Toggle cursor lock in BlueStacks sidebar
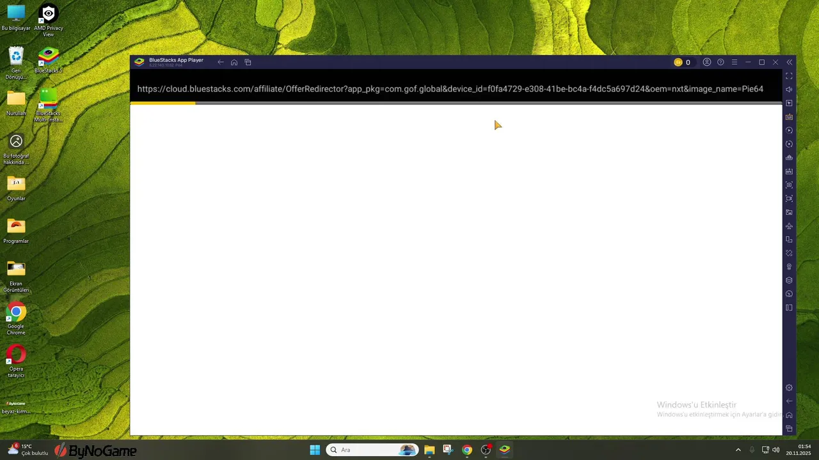This screenshot has height=460, width=819. point(789,103)
